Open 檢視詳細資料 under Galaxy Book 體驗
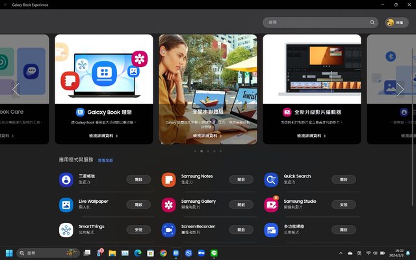This screenshot has height=260, width=416. coord(104,136)
